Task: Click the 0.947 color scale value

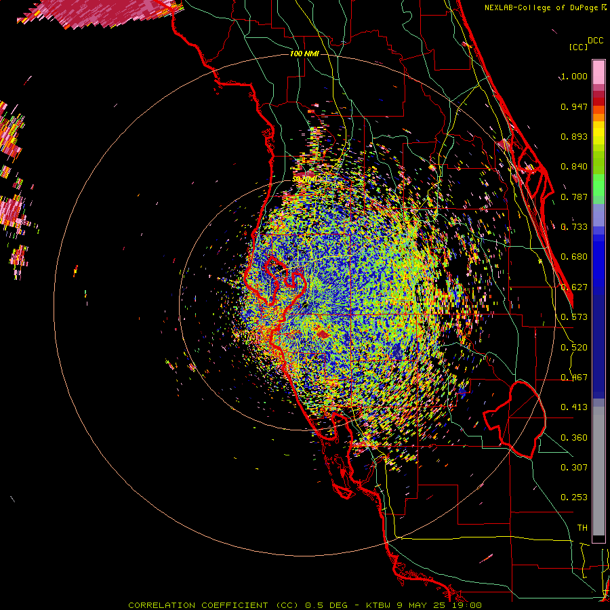Action: 574,106
